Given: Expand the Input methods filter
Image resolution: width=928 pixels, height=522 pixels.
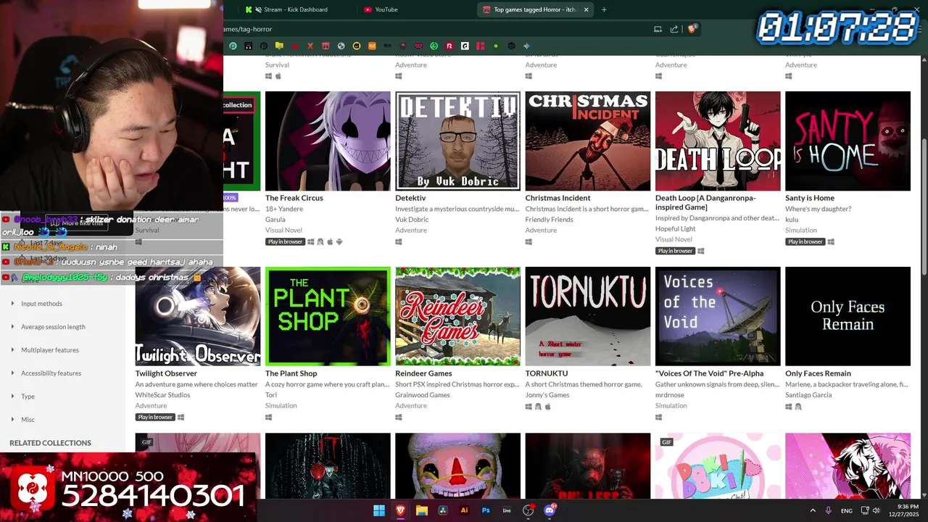Looking at the screenshot, I should tap(41, 304).
